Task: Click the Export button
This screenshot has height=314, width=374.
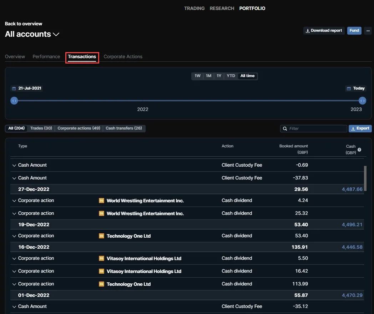Action: [x=360, y=128]
